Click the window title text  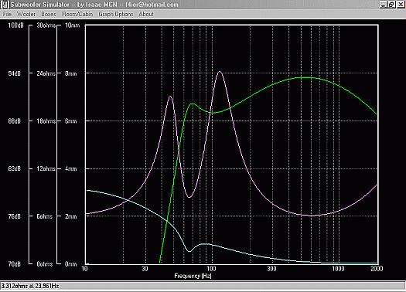(x=94, y=5)
